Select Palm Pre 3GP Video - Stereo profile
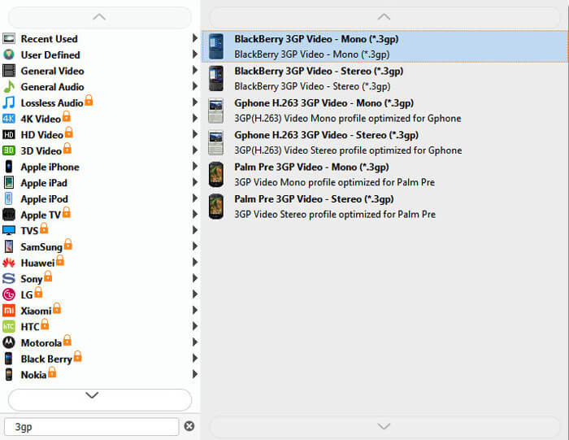 [385, 207]
